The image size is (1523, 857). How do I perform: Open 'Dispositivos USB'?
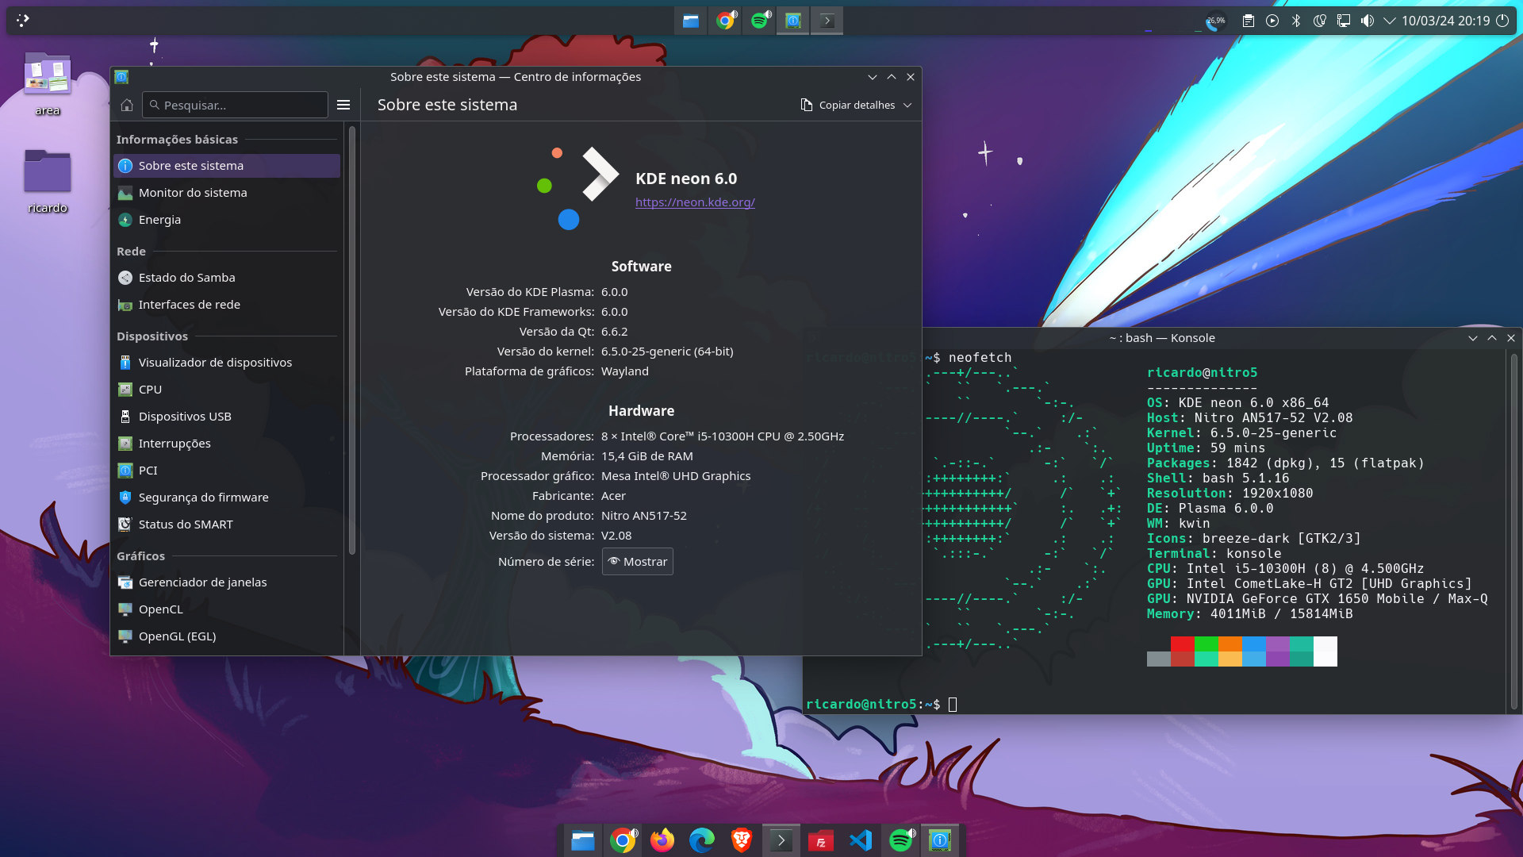click(227, 417)
